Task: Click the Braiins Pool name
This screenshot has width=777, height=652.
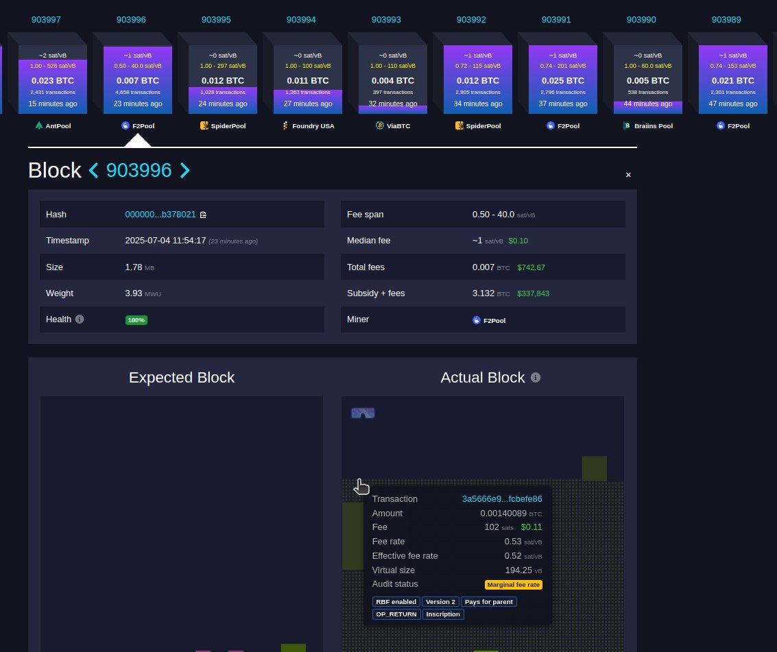Action: (654, 126)
